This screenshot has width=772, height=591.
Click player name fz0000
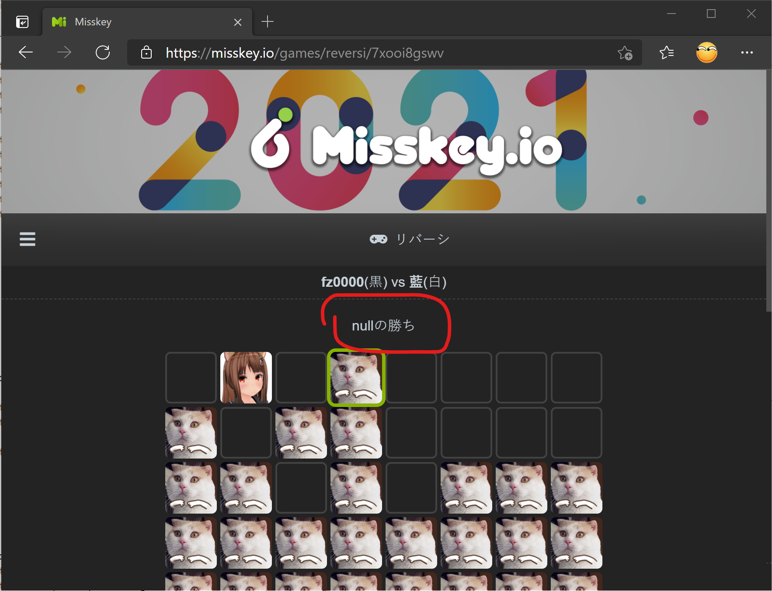343,282
